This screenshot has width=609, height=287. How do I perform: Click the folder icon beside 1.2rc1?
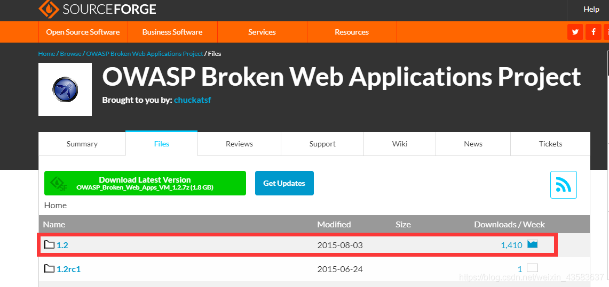point(49,268)
